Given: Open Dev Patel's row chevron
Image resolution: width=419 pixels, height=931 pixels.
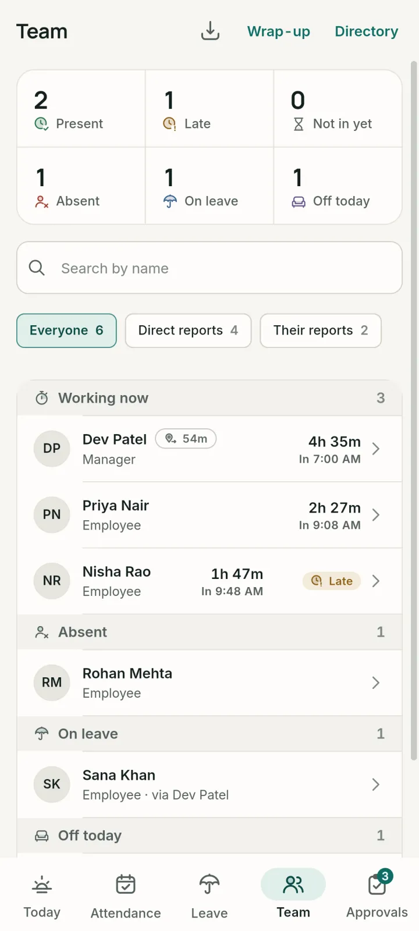Looking at the screenshot, I should tap(376, 449).
